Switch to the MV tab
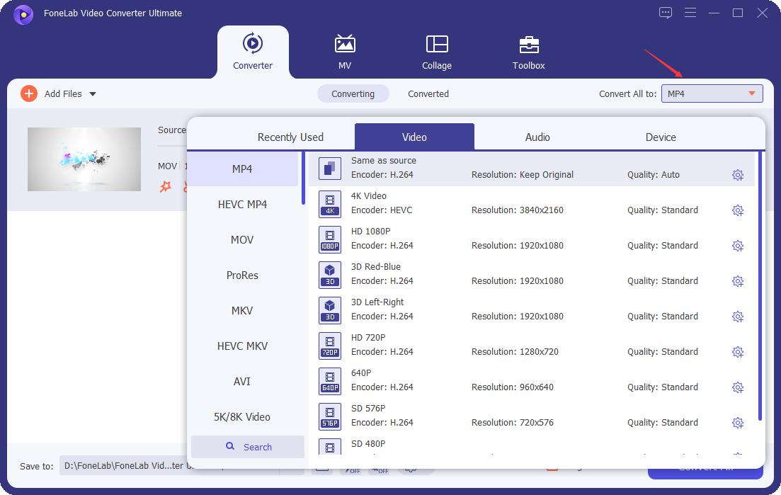Viewport: 781px width, 495px height. (x=345, y=52)
